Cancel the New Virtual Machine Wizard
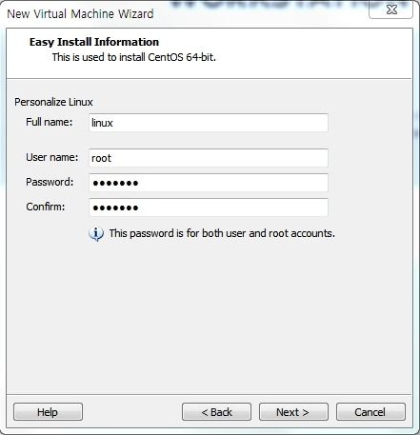This screenshot has width=420, height=435. [x=370, y=412]
